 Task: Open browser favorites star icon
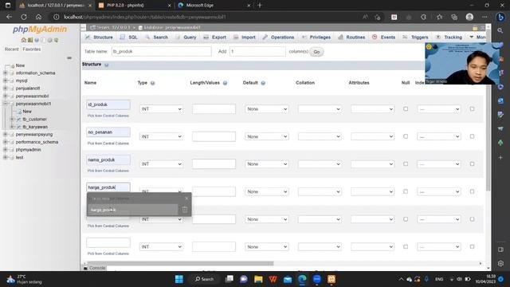(x=439, y=17)
